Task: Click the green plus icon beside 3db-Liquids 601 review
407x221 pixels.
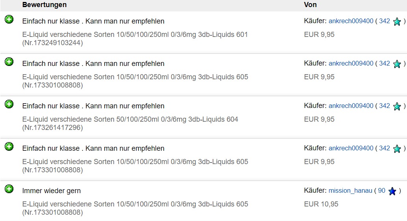Action: 9,19
